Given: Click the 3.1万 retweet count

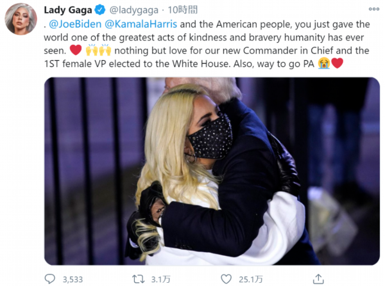Looking at the screenshot, I should point(161,280).
